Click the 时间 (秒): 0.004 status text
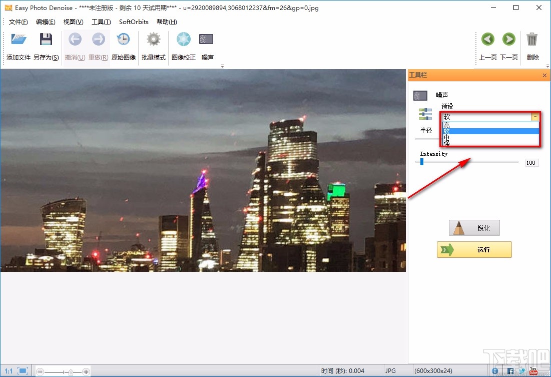This screenshot has height=377, width=551. pyautogui.click(x=343, y=371)
